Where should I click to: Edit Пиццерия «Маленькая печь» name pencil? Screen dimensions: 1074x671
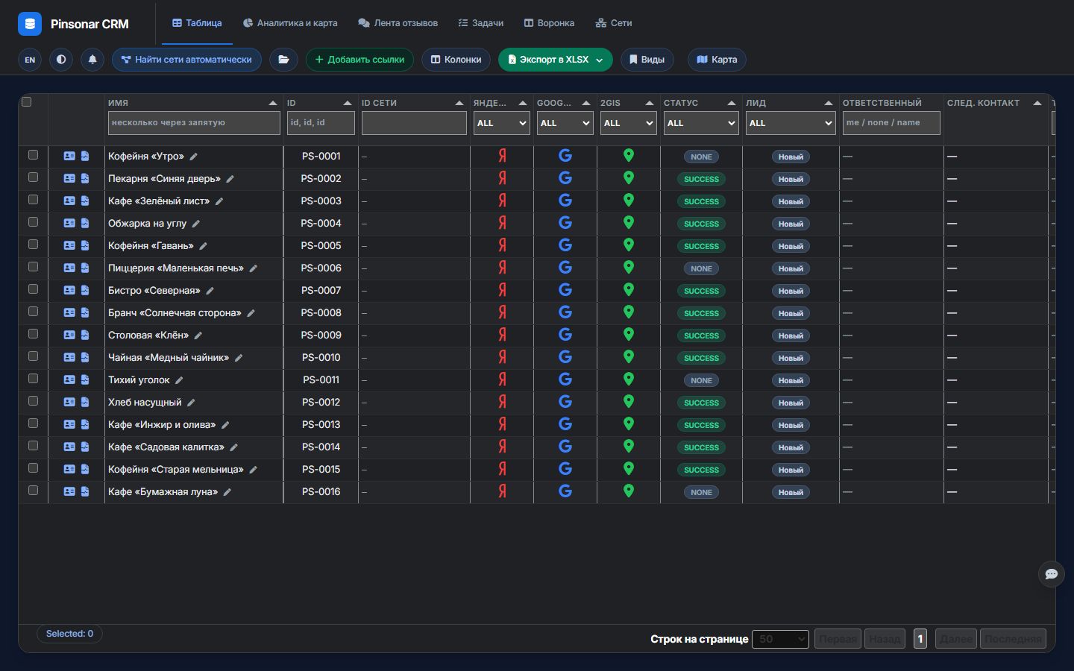point(254,268)
